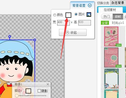Enable the 阴影 shadow checkbox
The width and height of the screenshot is (126, 98).
[39, 91]
